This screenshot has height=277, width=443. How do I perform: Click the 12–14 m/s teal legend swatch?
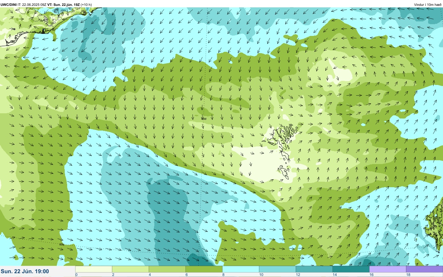(314, 269)
